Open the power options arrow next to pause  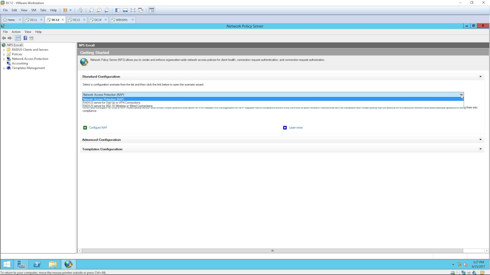pos(70,10)
